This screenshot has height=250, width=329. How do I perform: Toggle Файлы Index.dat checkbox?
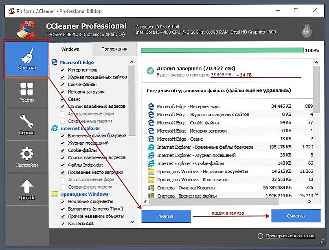63,165
